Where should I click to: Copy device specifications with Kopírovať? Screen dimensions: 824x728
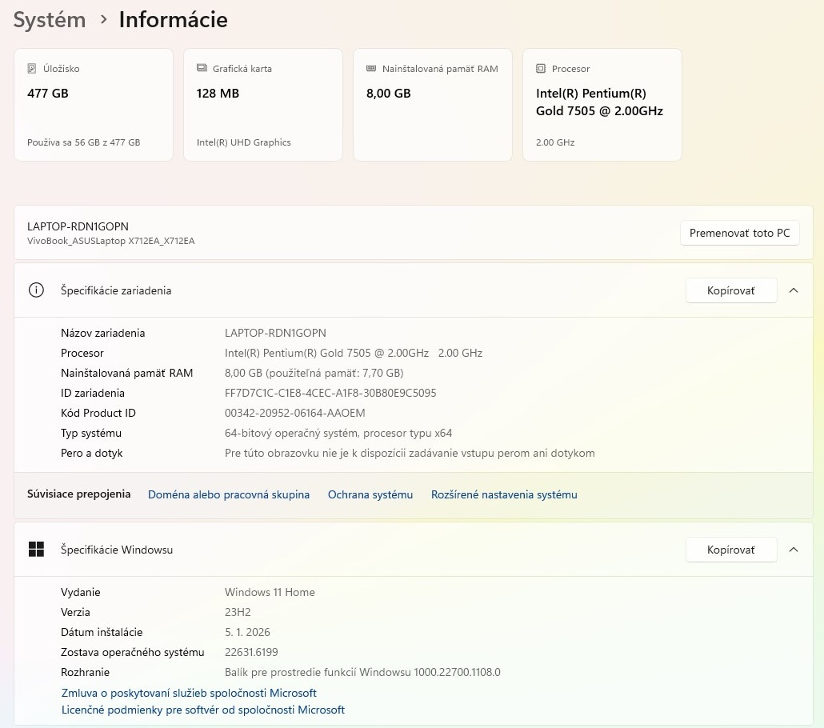(x=730, y=290)
